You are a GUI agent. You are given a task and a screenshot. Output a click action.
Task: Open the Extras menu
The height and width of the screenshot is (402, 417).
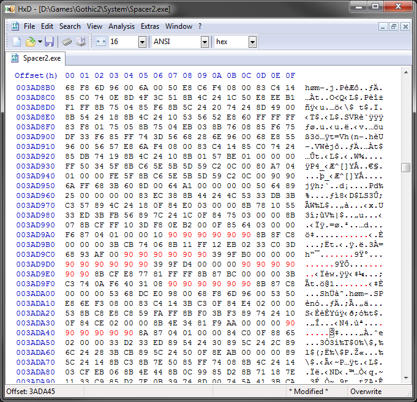150,26
